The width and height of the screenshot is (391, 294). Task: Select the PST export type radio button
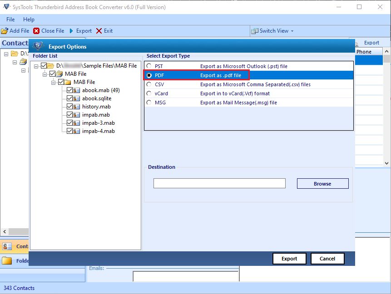tap(149, 66)
